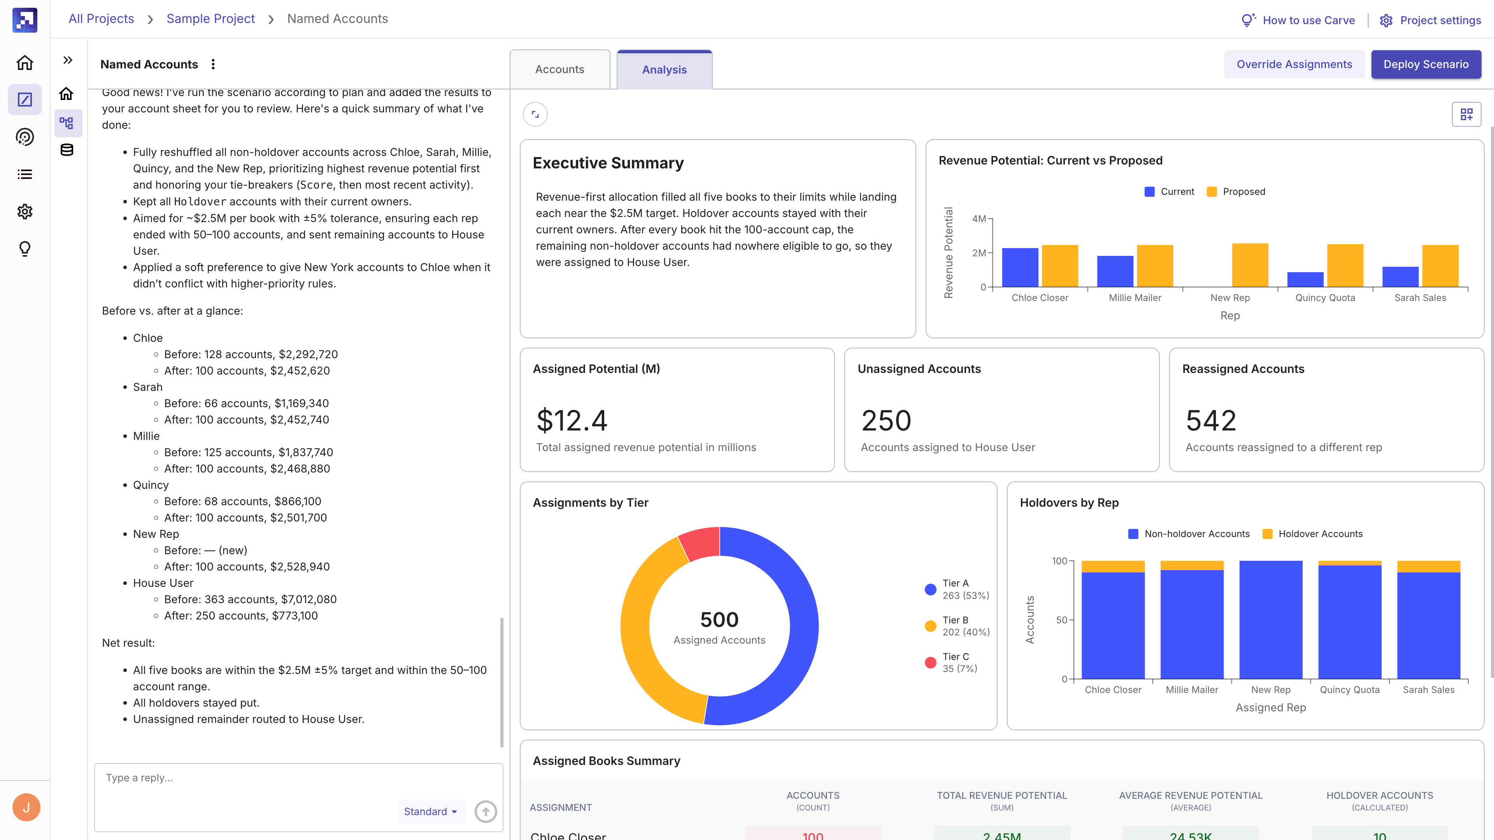This screenshot has height=840, width=1494.
Task: Select the pencil-square editor icon in the main sidebar
Action: point(25,100)
